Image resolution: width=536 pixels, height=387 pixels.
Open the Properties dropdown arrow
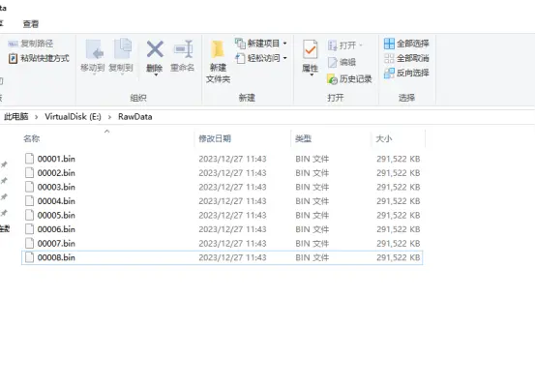click(x=312, y=74)
